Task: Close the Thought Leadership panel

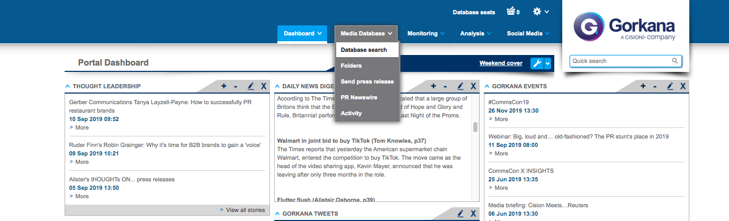Action: click(264, 86)
